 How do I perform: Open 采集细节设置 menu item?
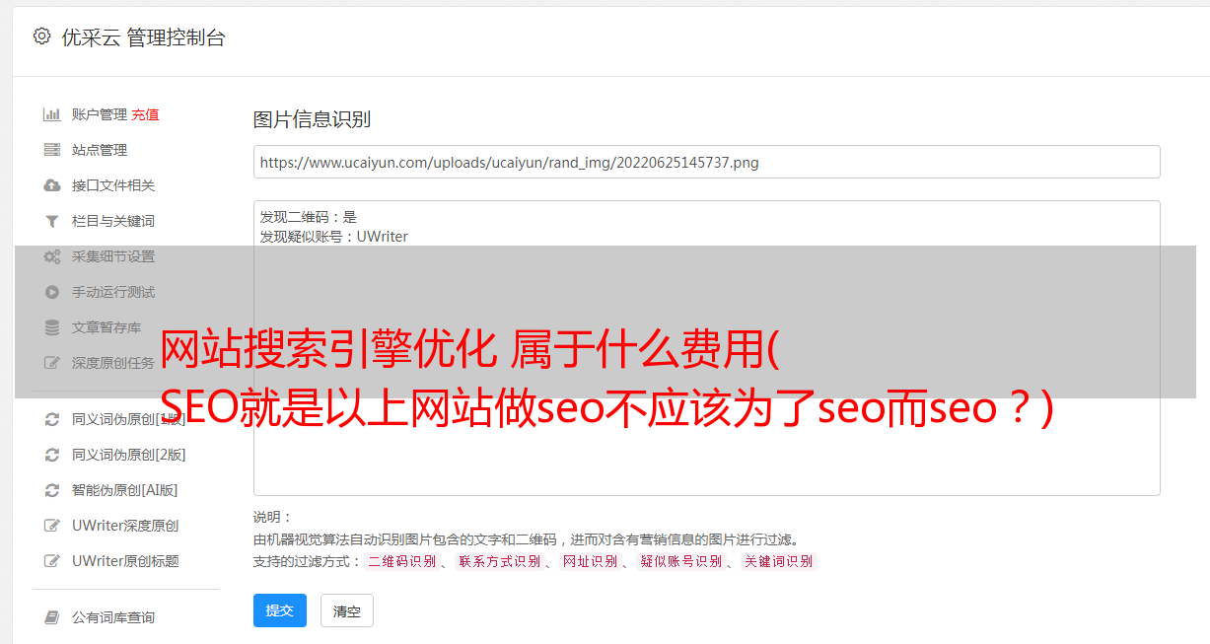[x=113, y=256]
